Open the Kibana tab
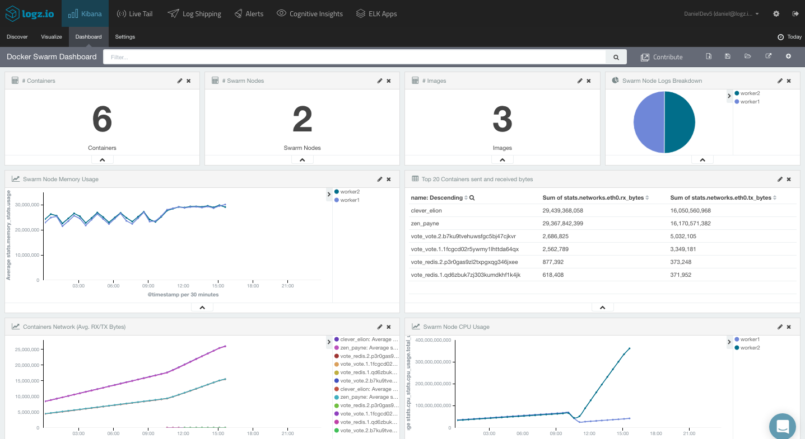Image resolution: width=805 pixels, height=439 pixels. (x=85, y=13)
